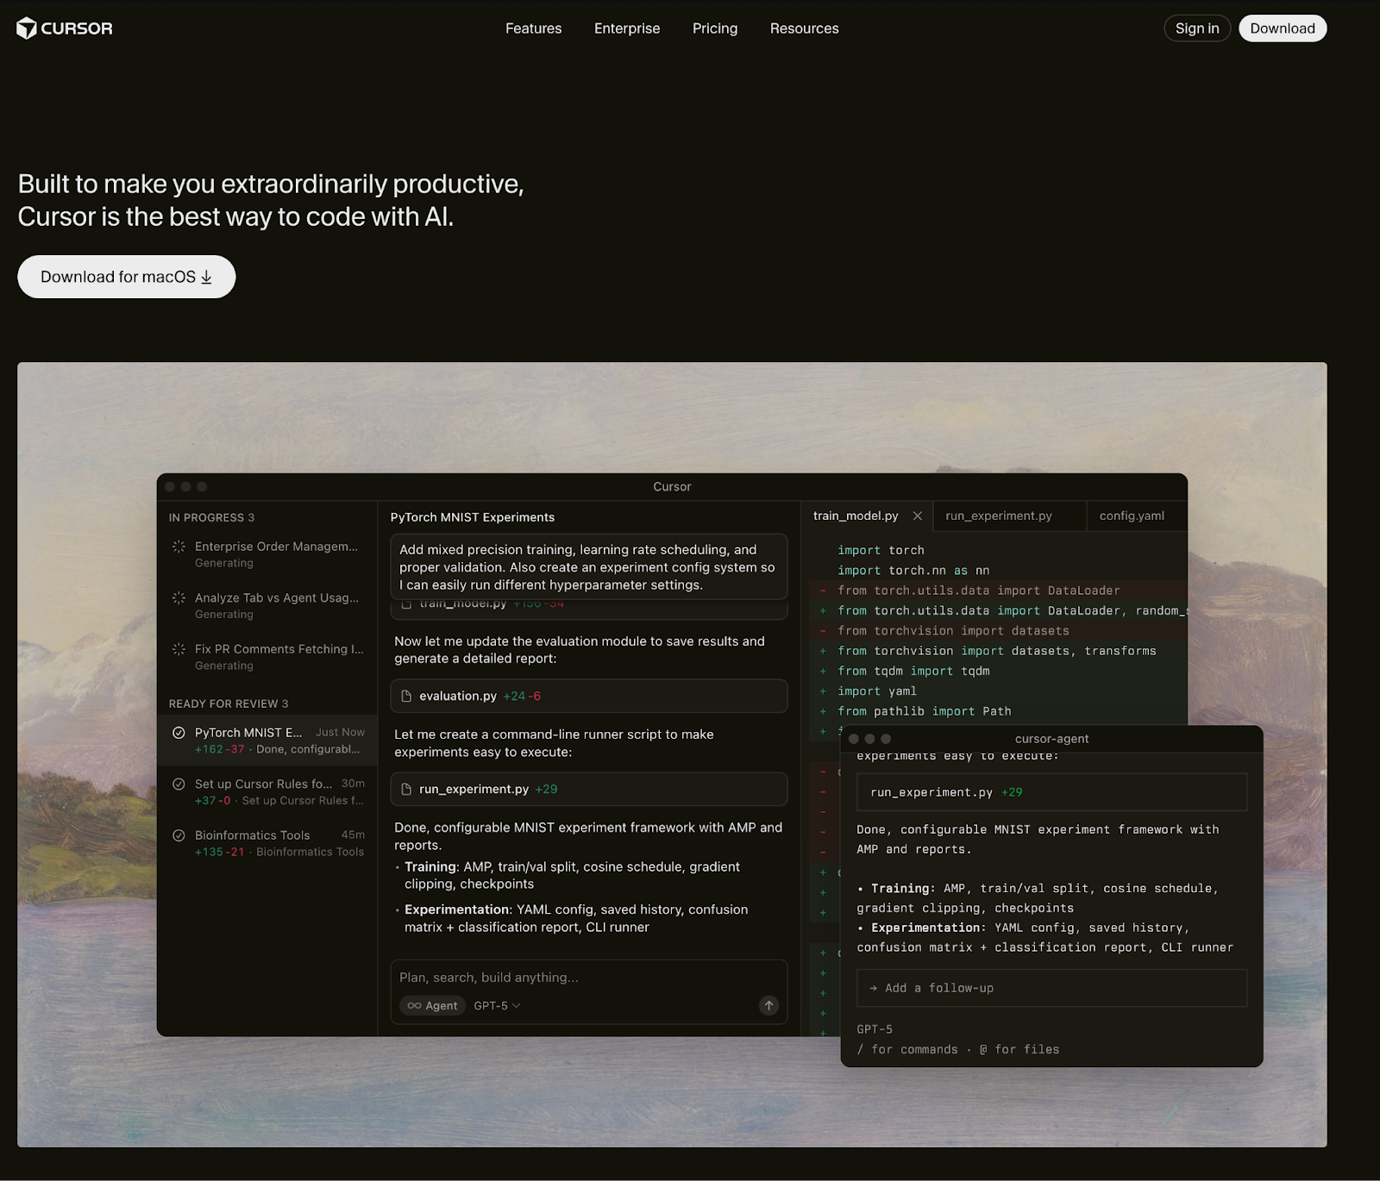Click 'from tqdm import tqdm' code line
1380x1181 pixels.
pyautogui.click(x=913, y=671)
